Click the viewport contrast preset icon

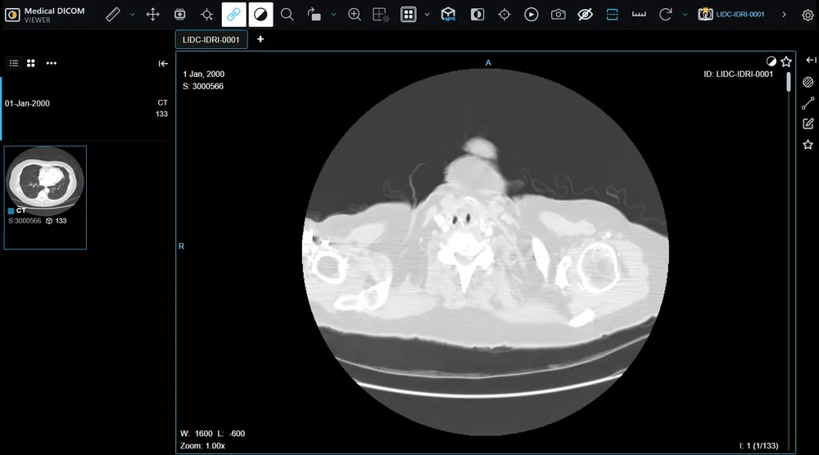(771, 61)
